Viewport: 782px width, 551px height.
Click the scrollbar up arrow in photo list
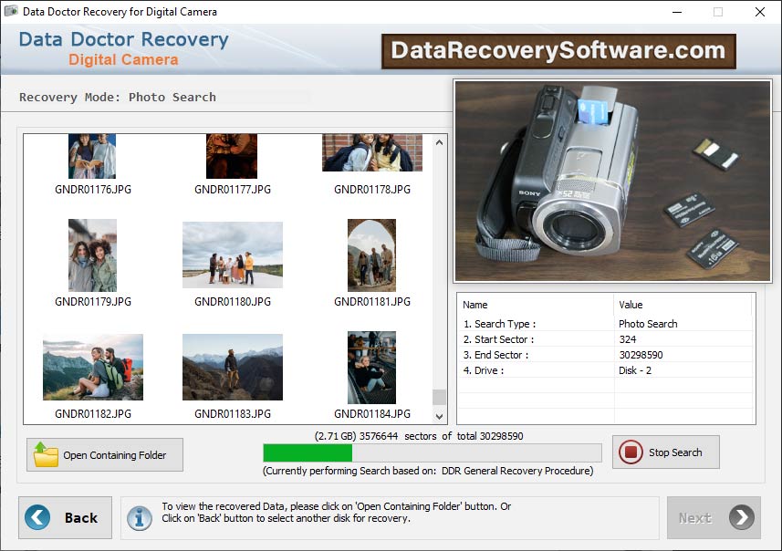pyautogui.click(x=439, y=141)
